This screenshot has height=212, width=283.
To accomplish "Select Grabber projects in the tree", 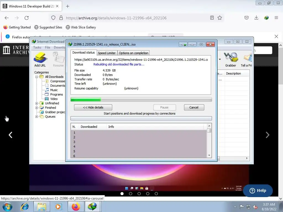I will (52, 112).
